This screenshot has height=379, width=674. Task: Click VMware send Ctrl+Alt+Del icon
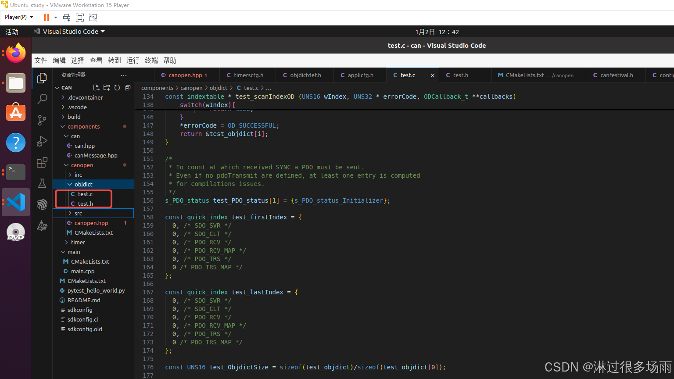(67, 18)
